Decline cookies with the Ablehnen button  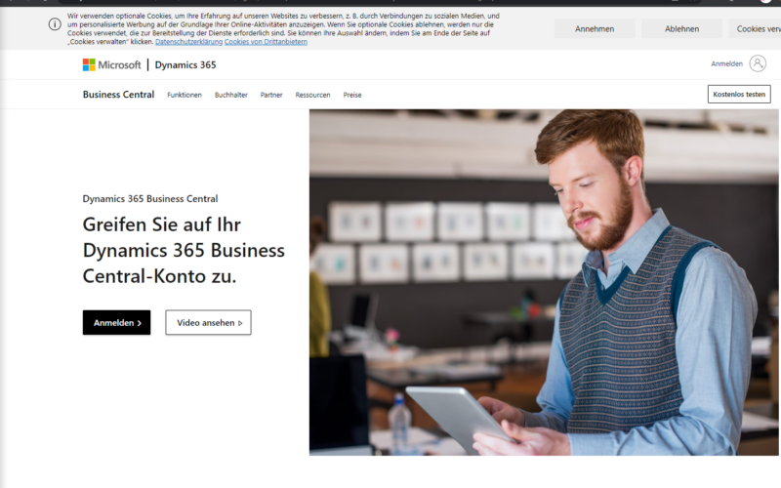[681, 29]
